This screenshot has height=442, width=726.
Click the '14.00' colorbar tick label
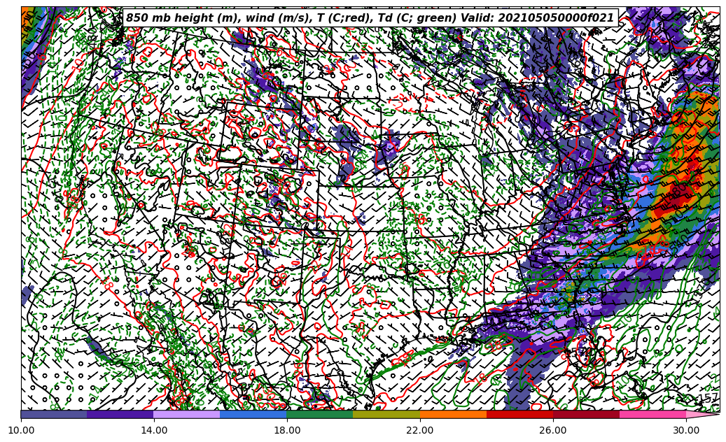point(154,430)
